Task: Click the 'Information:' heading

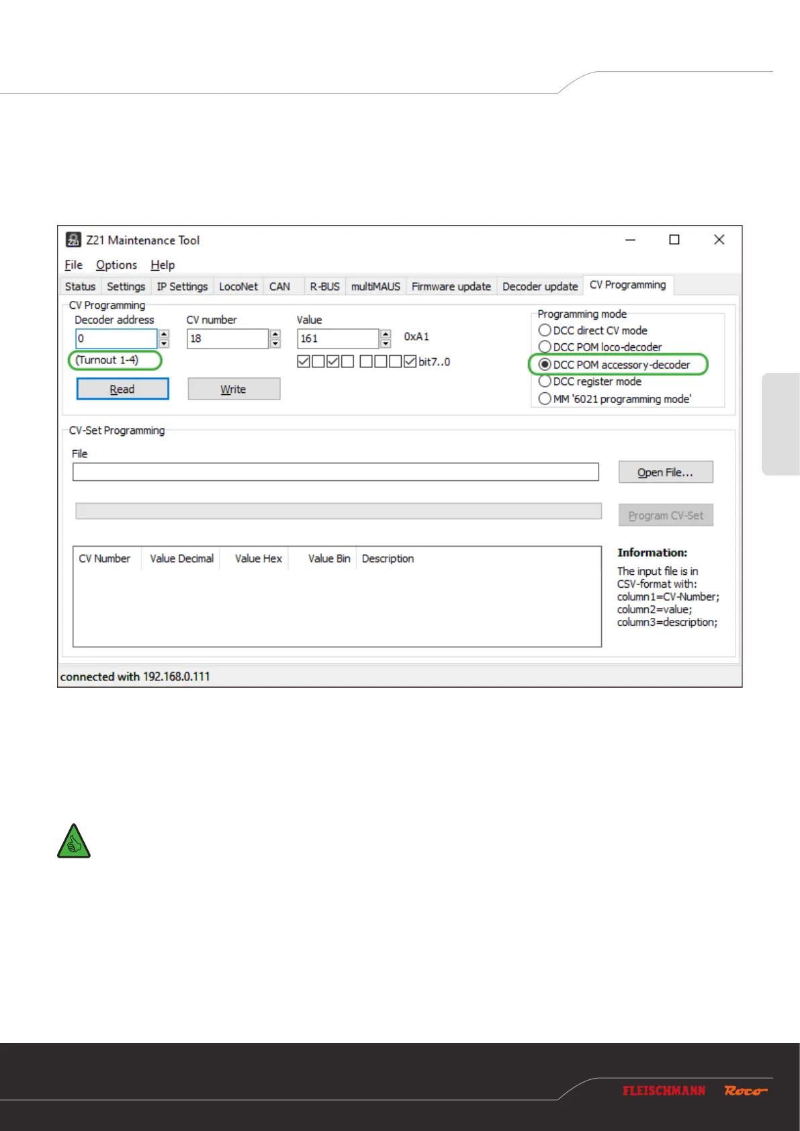Action: [652, 553]
